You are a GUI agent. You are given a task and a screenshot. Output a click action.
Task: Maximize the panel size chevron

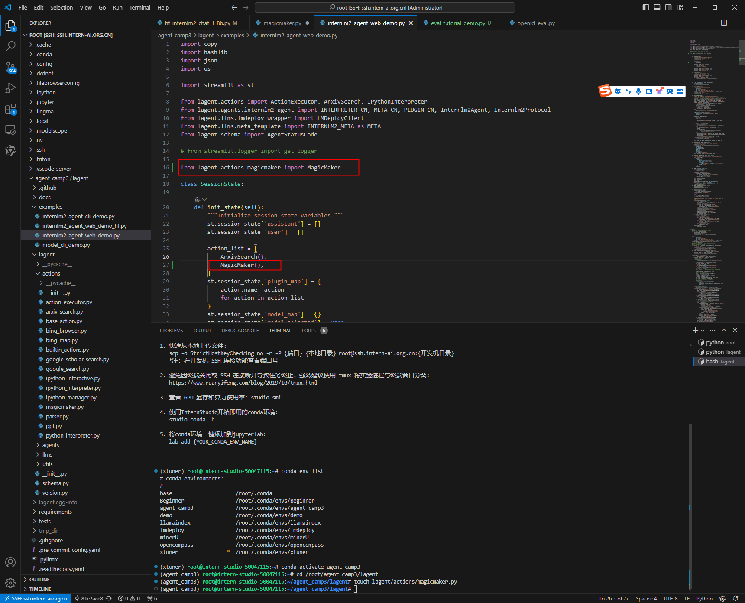point(724,330)
